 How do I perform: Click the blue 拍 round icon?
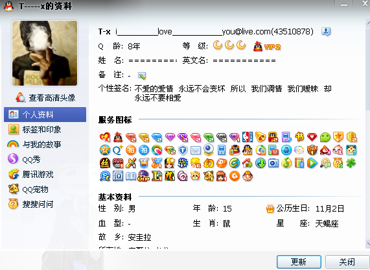144,150
